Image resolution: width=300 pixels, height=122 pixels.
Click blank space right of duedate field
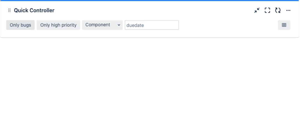point(228,25)
